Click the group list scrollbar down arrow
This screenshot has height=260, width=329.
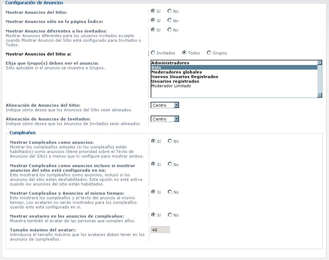(319, 95)
